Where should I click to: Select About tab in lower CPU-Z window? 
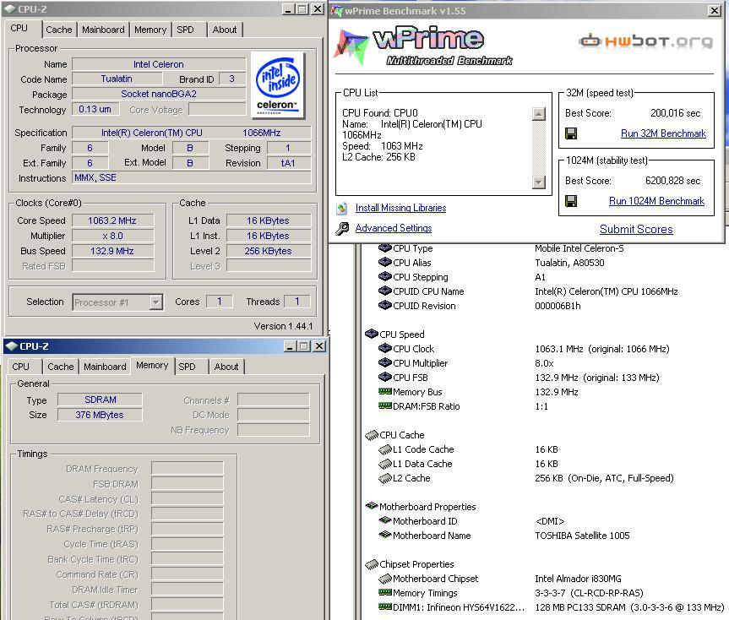click(226, 367)
